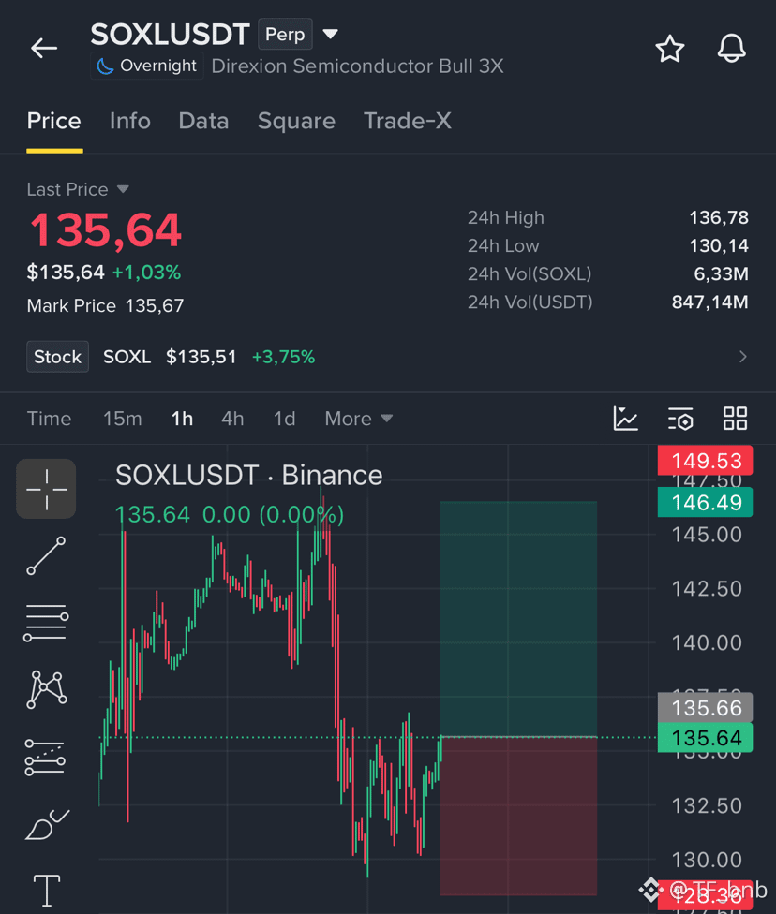Viewport: 776px width, 914px height.
Task: Switch to the Price tab
Action: 54,121
